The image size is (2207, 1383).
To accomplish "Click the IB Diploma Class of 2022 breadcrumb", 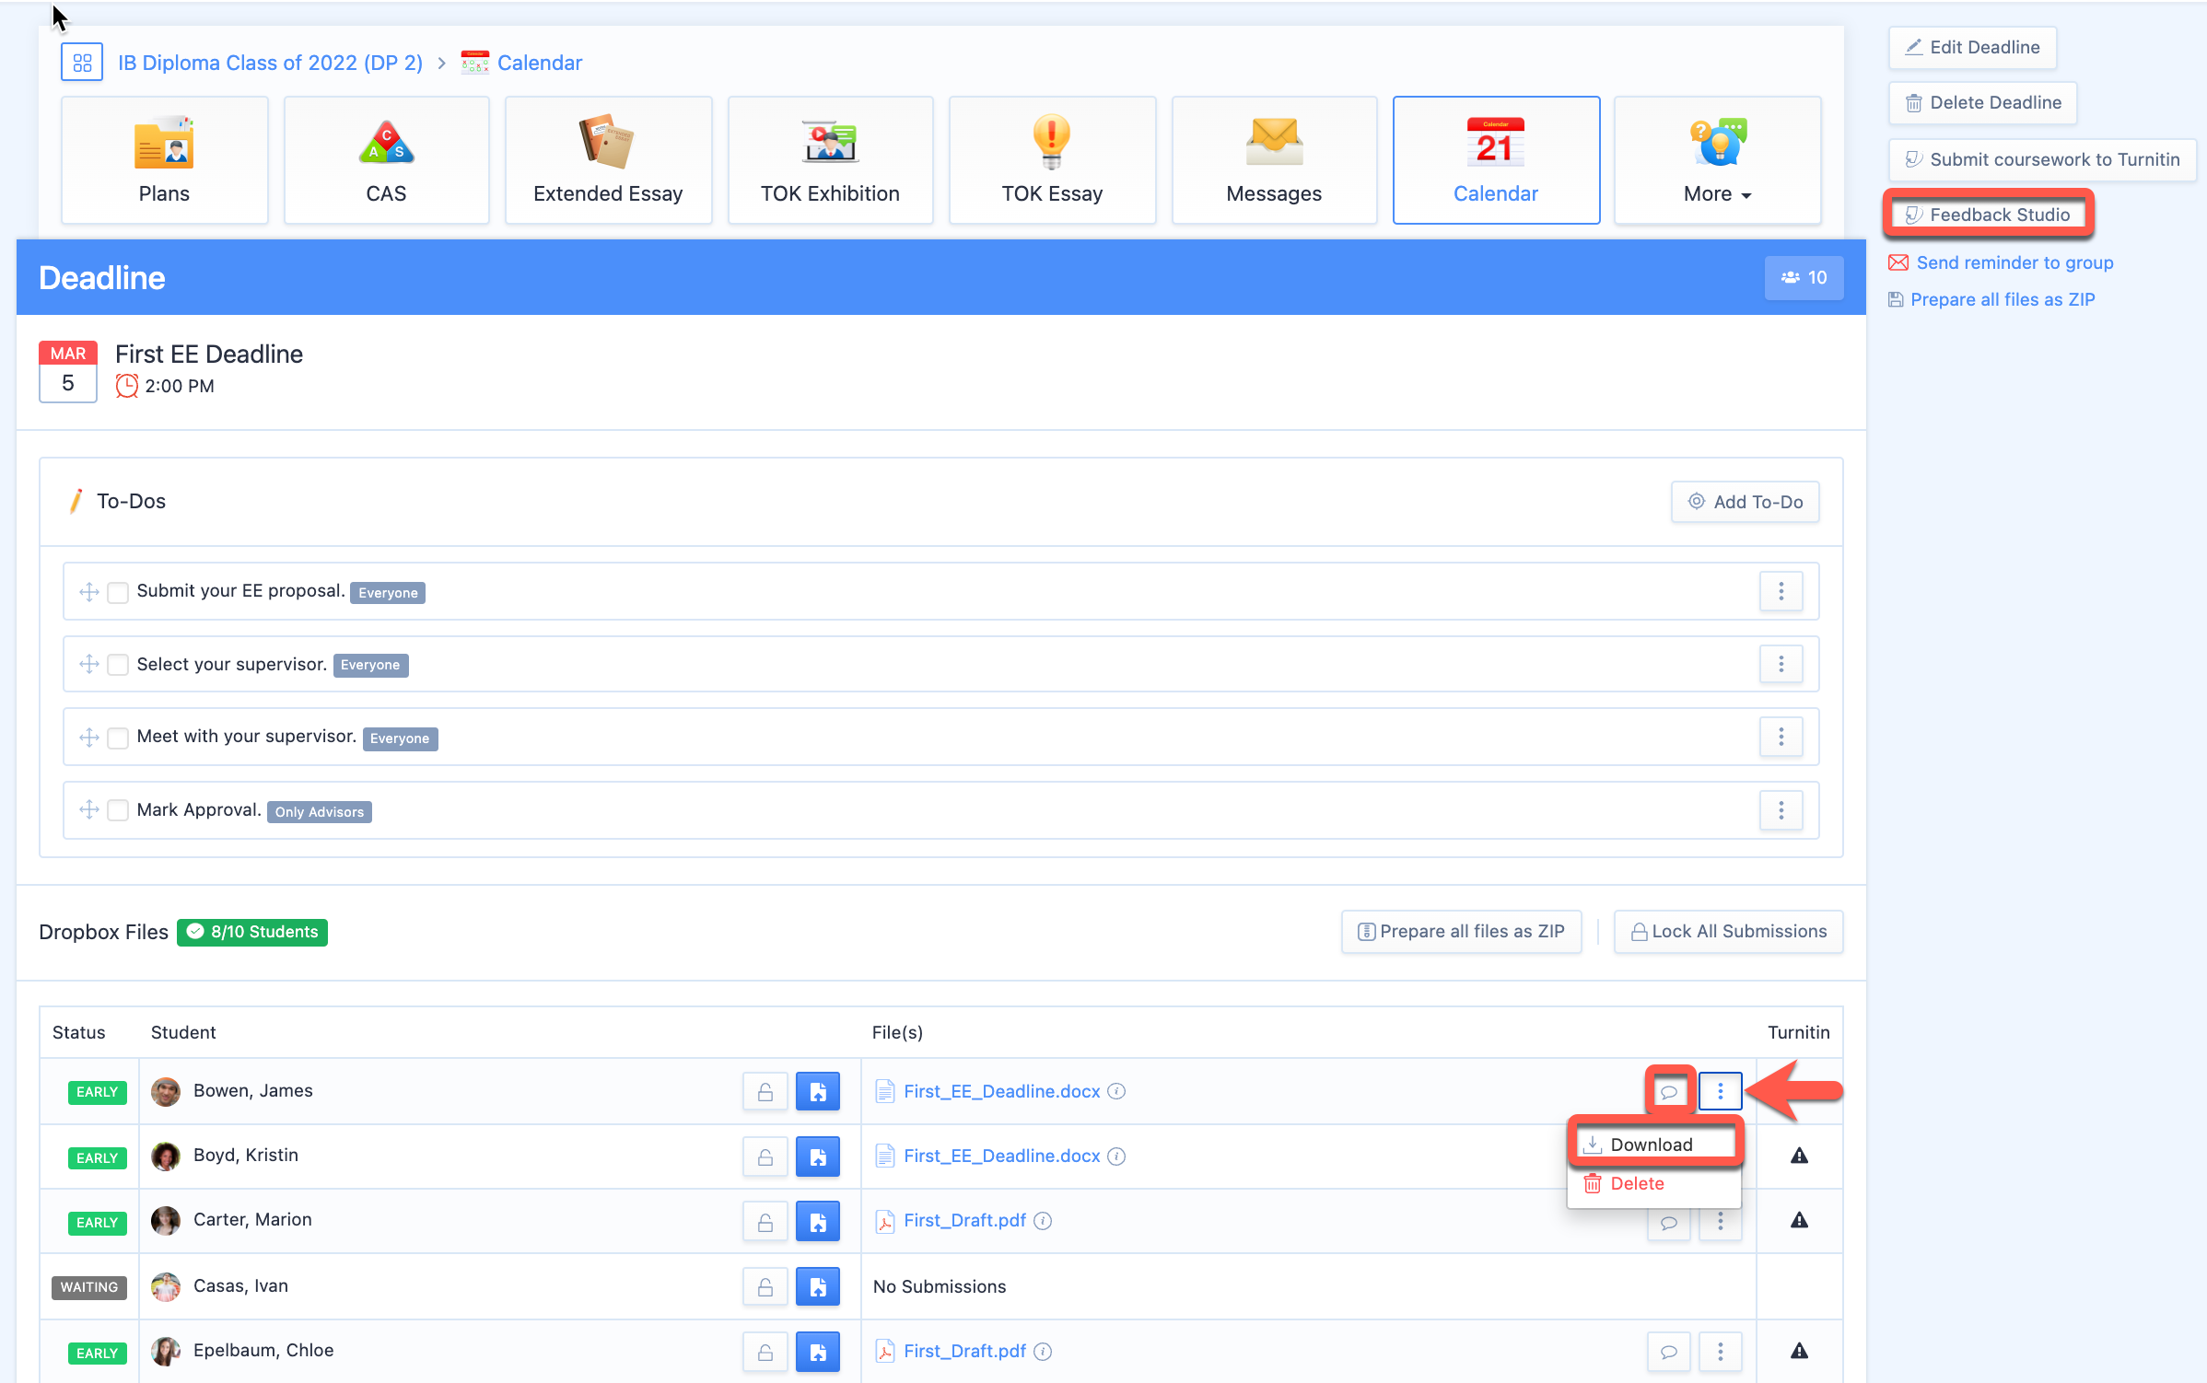I will 270,63.
